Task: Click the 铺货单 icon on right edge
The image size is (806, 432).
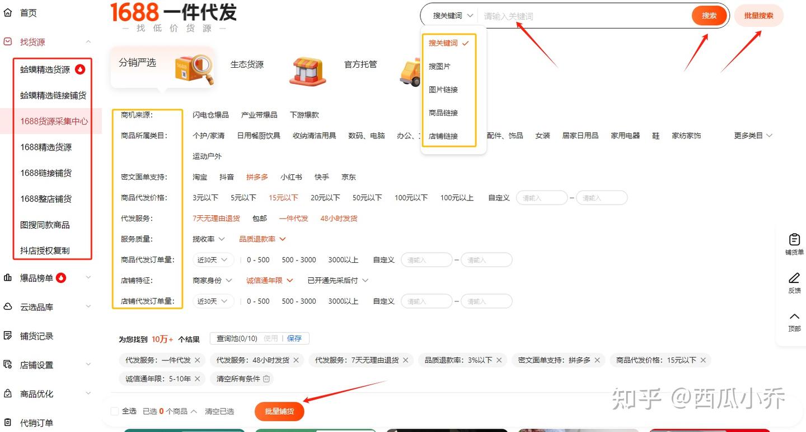Action: (x=794, y=240)
